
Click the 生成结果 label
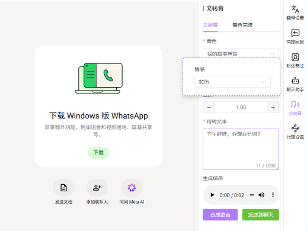point(213,178)
